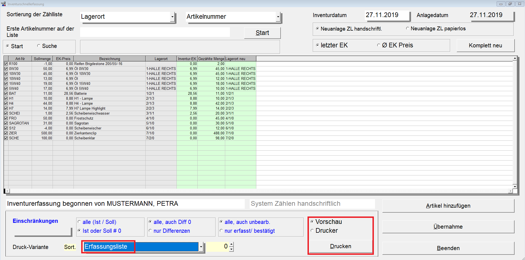Select nur Differenzen option
This screenshot has width=525, height=260.
tap(150, 231)
